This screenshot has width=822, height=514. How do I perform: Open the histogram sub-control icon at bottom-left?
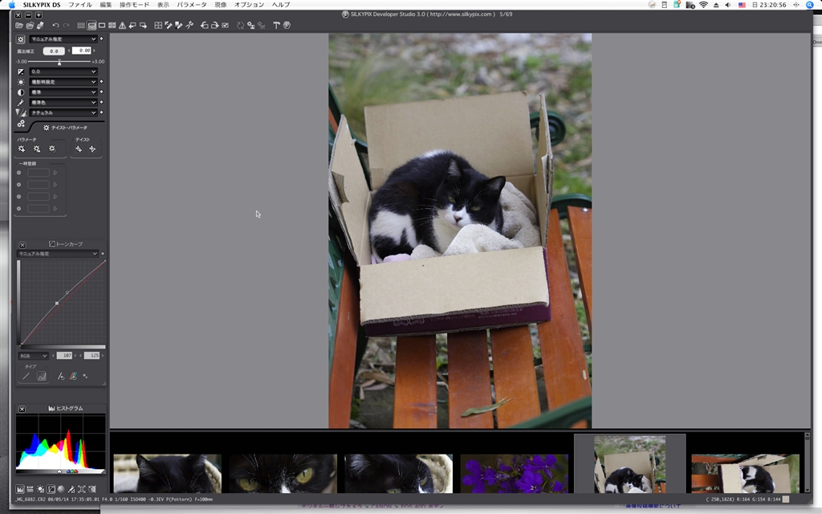tap(21, 488)
